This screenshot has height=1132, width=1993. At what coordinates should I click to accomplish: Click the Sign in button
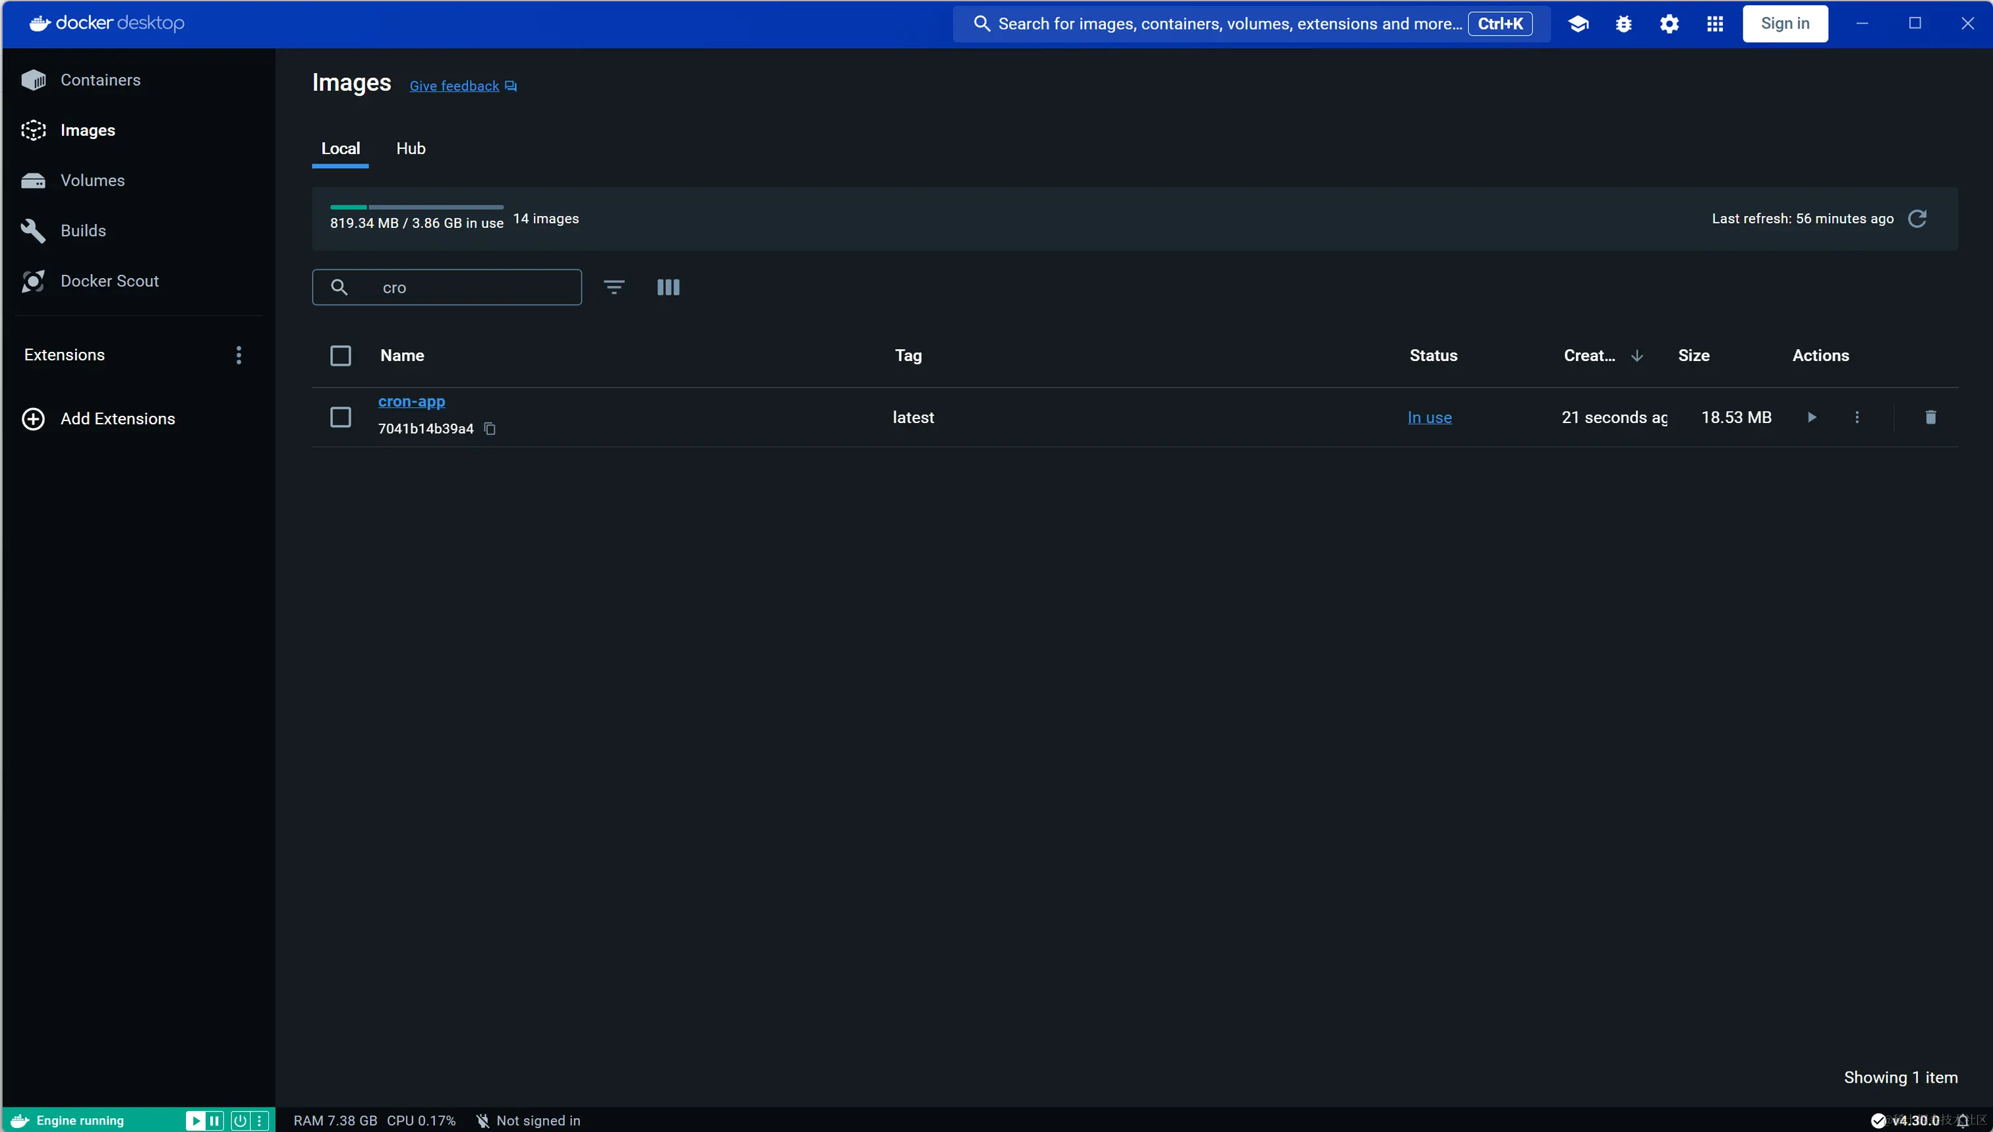coord(1785,24)
